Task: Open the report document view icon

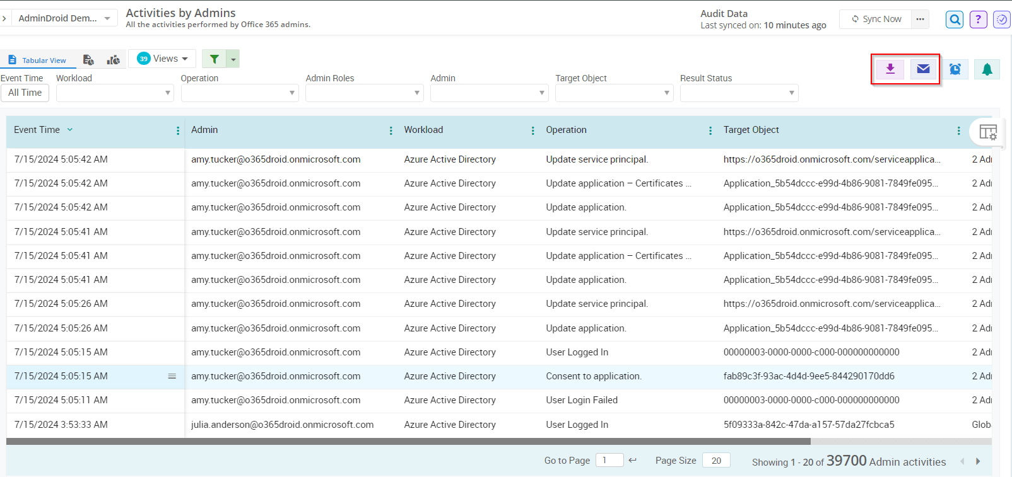Action: click(x=88, y=60)
